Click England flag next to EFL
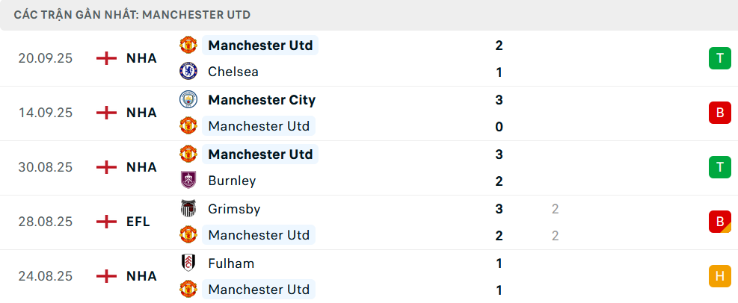The width and height of the screenshot is (738, 303). click(x=108, y=222)
